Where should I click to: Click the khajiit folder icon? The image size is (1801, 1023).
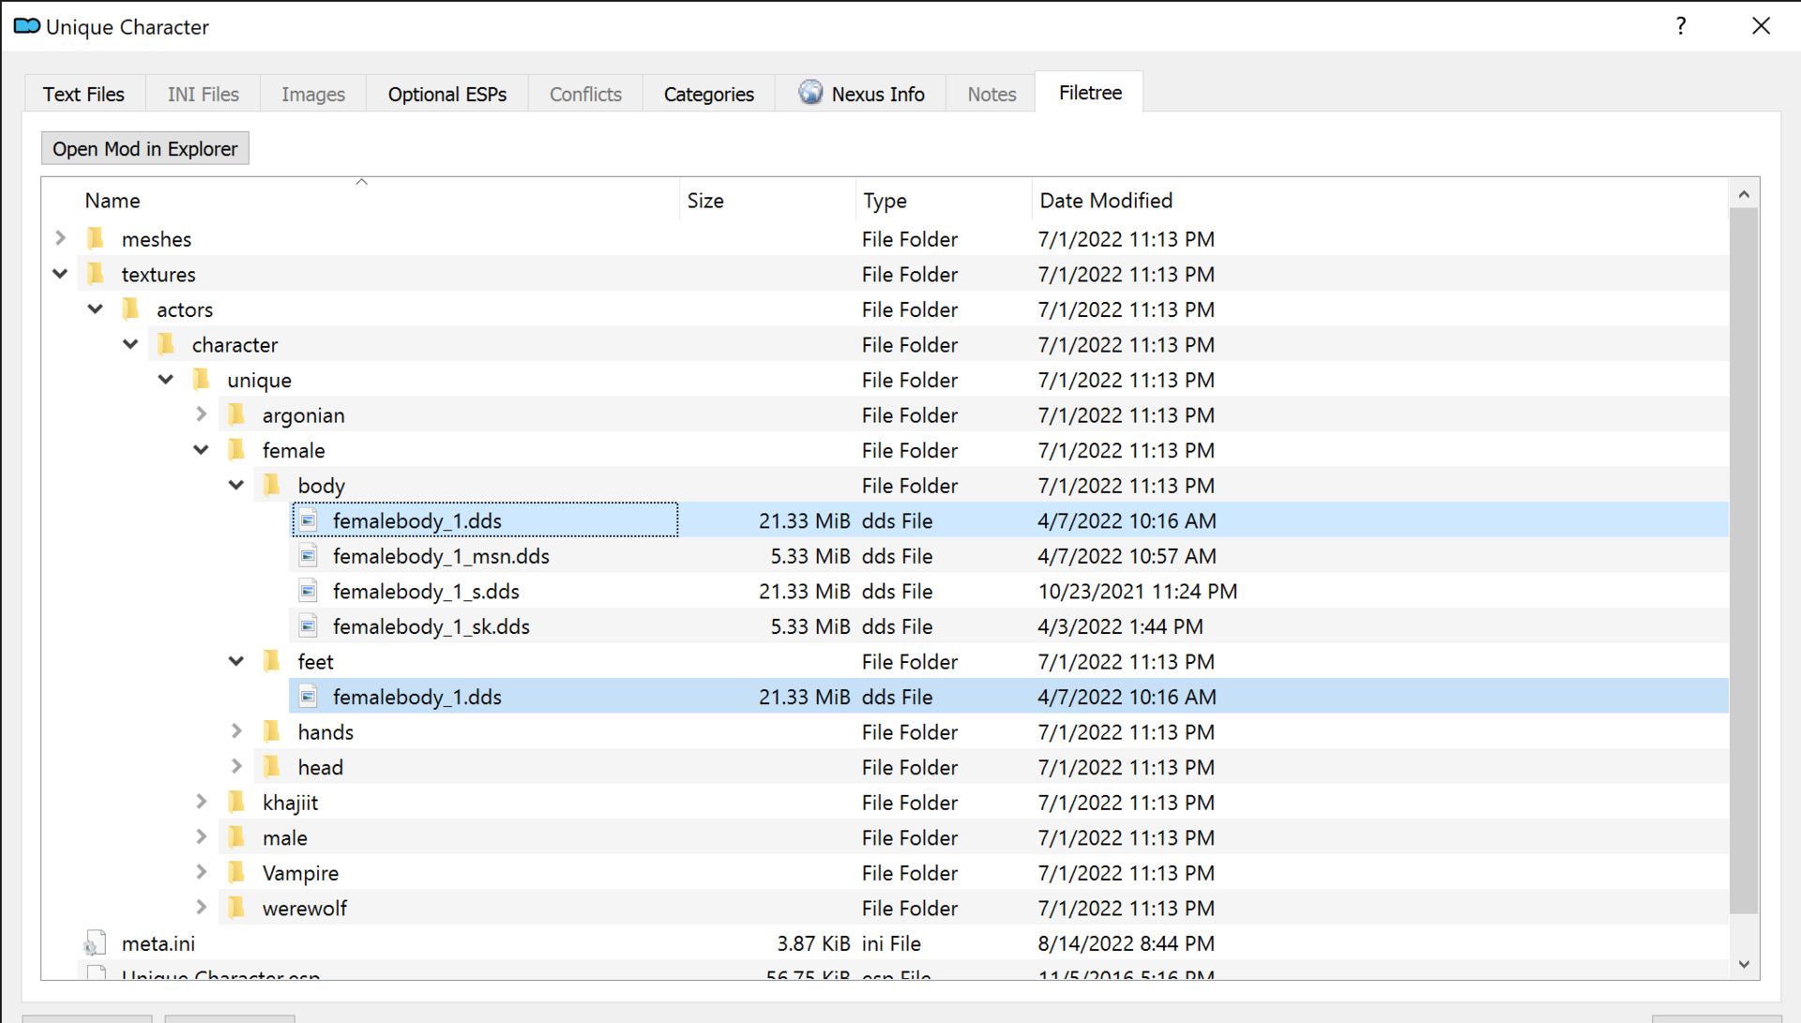(236, 803)
